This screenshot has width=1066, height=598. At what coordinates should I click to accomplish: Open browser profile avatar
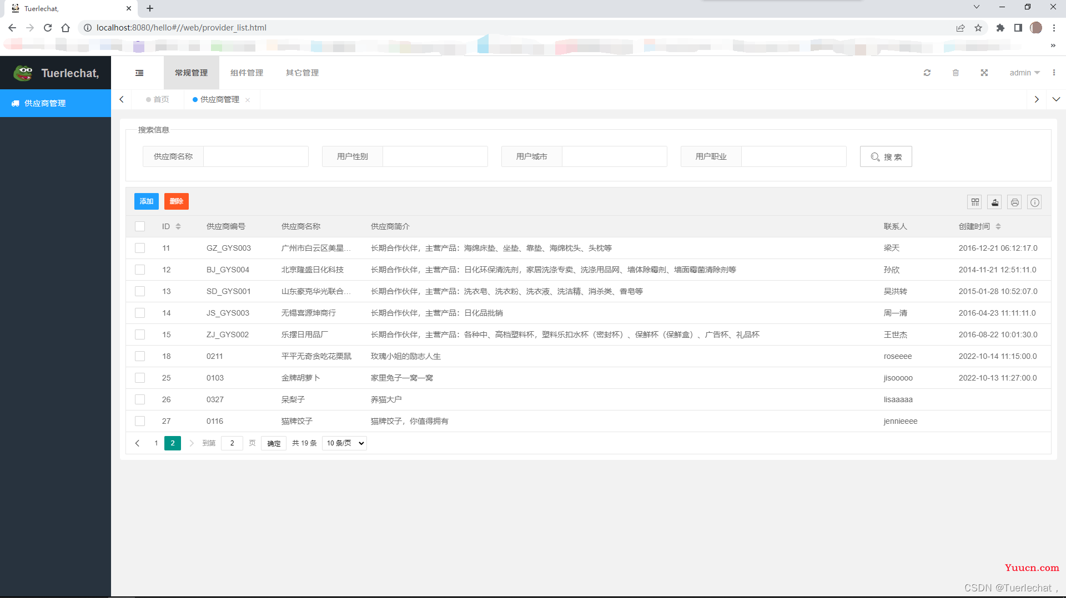(1036, 28)
